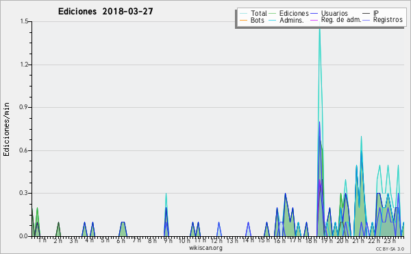Click the '13 h' x-axis label
411x254 pixels.
click(x=232, y=240)
